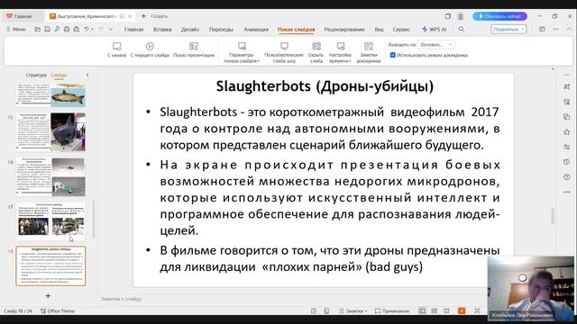Switch to 'Главная' ribbon tab
Image resolution: width=577 pixels, height=324 pixels.
[133, 30]
